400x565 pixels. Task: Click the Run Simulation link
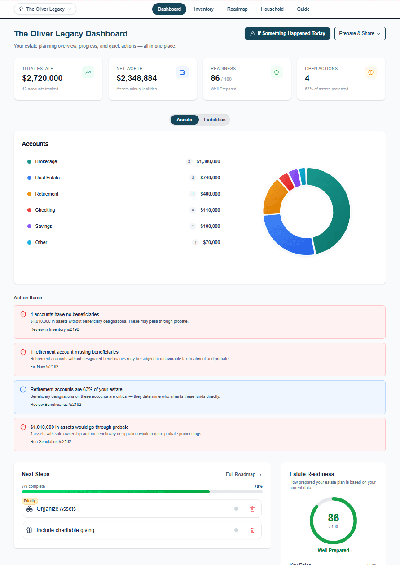[51, 442]
